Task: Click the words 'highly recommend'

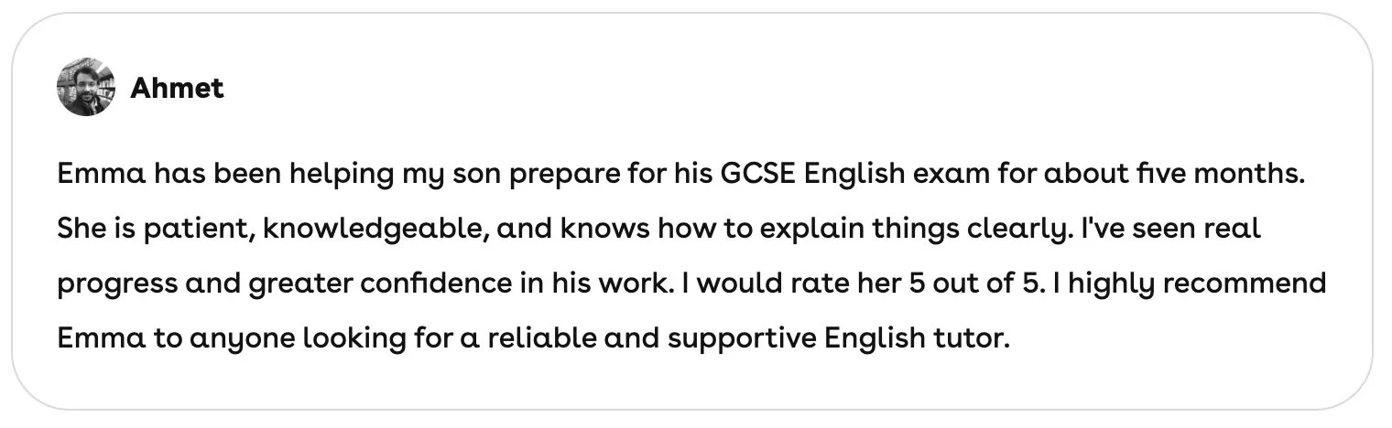Action: [1197, 284]
